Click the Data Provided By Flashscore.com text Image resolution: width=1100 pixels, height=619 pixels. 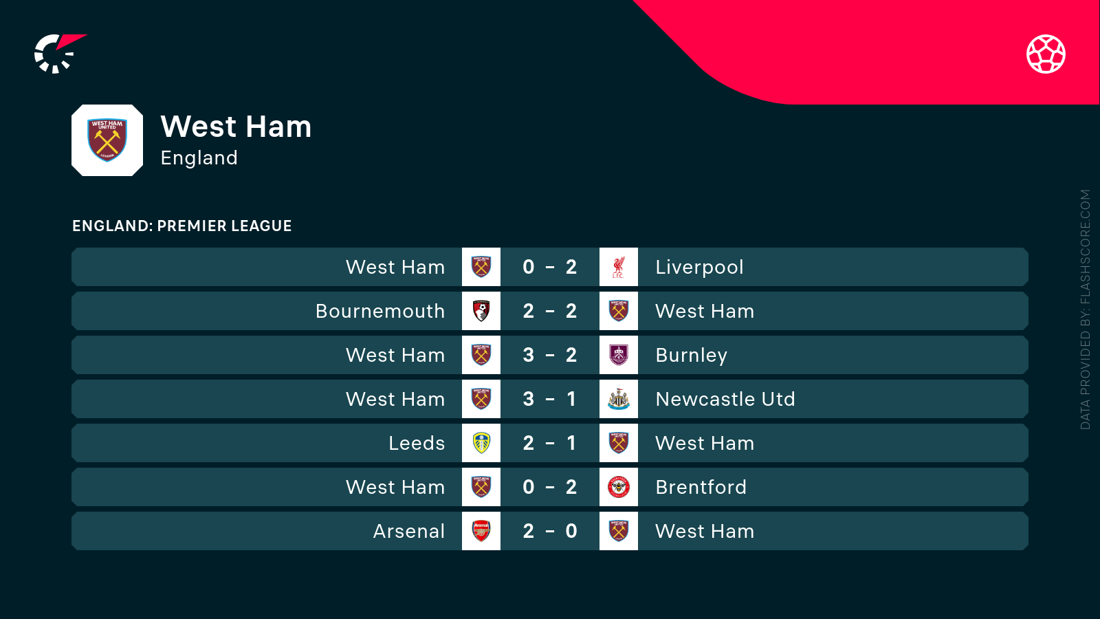pyautogui.click(x=1085, y=309)
